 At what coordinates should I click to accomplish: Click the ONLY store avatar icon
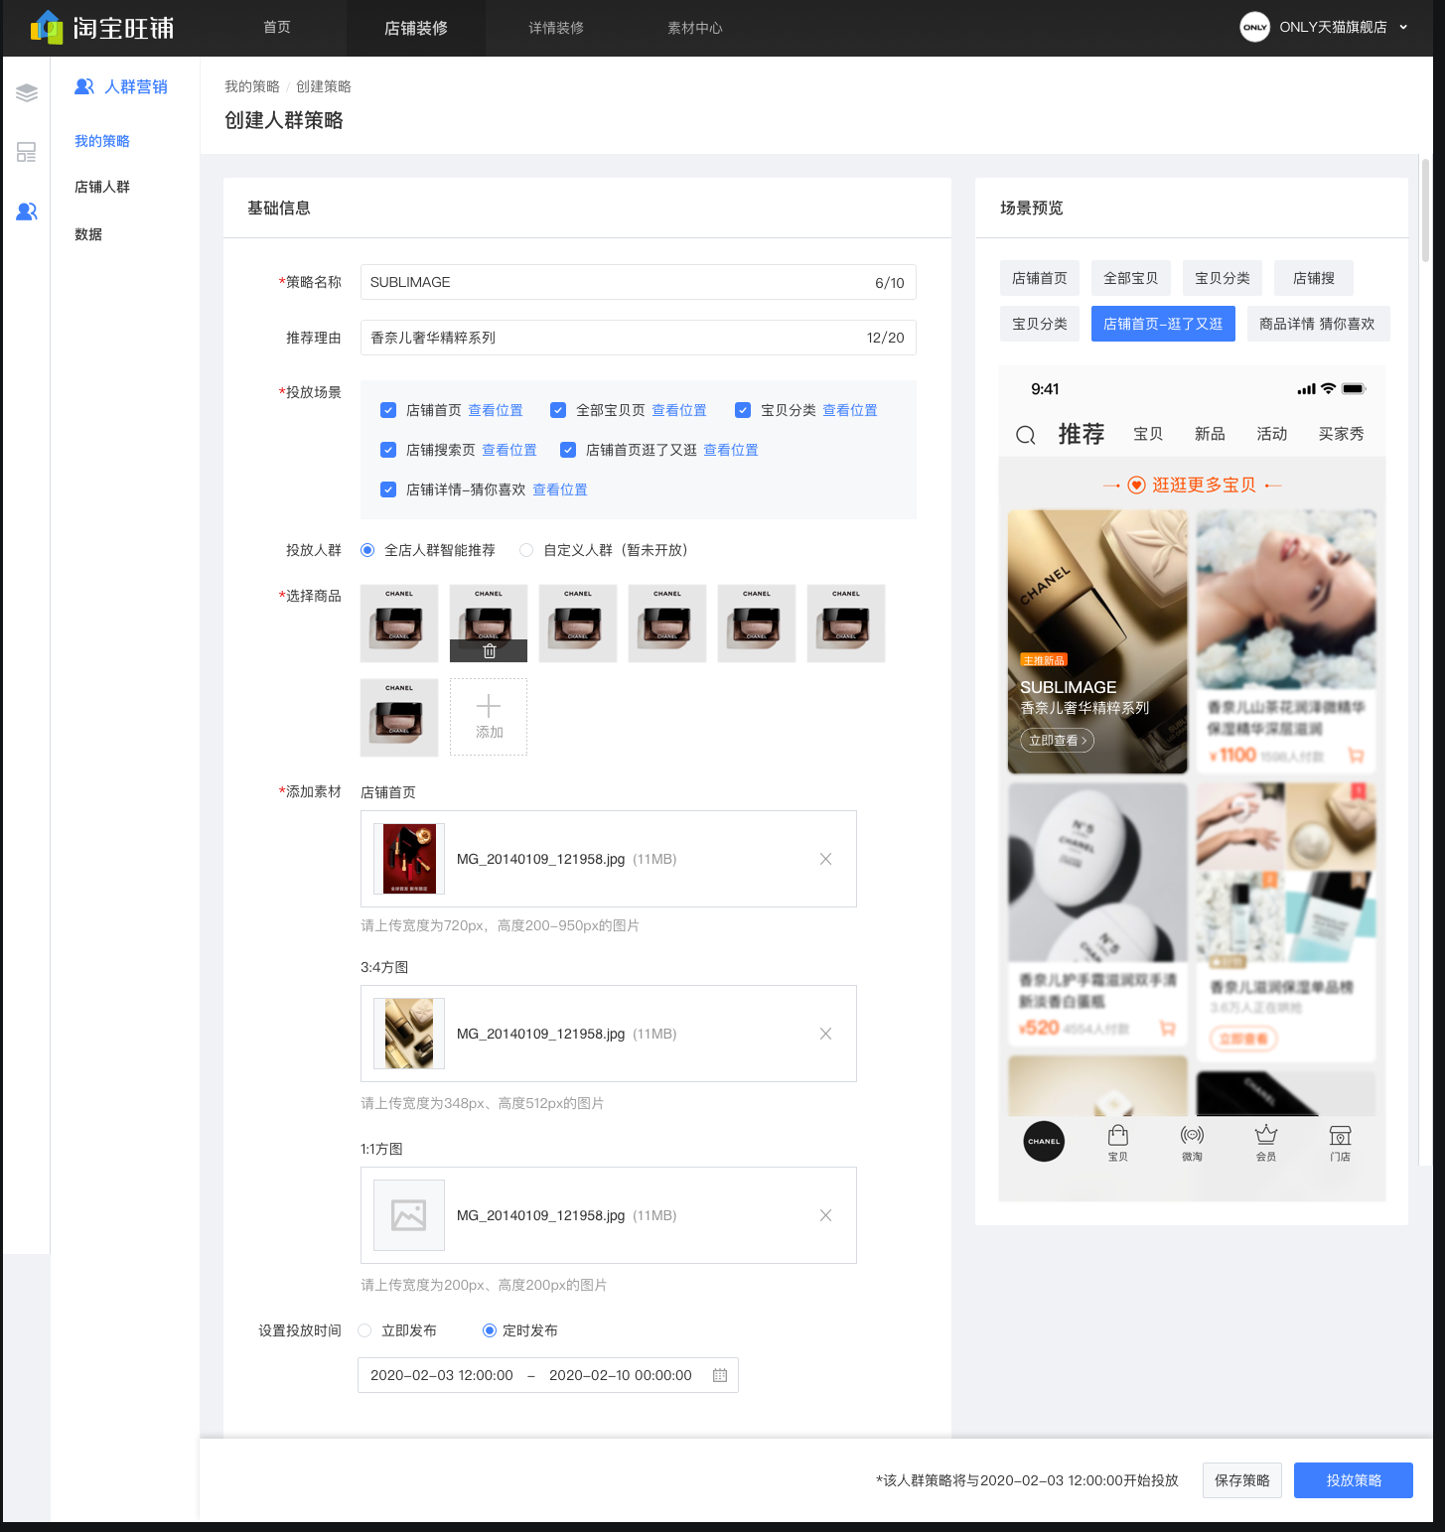(1255, 27)
